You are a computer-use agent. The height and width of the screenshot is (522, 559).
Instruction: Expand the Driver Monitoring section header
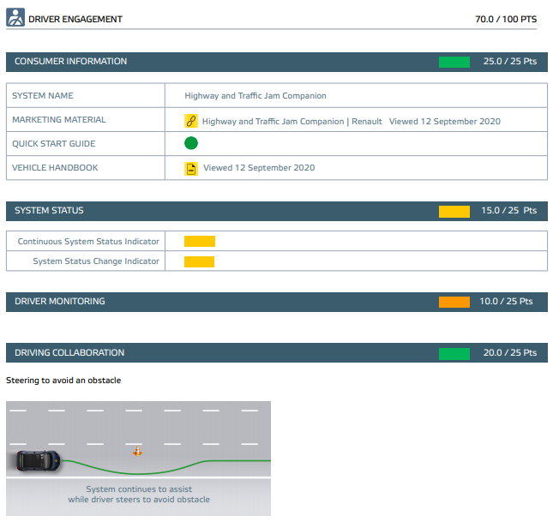tap(277, 302)
